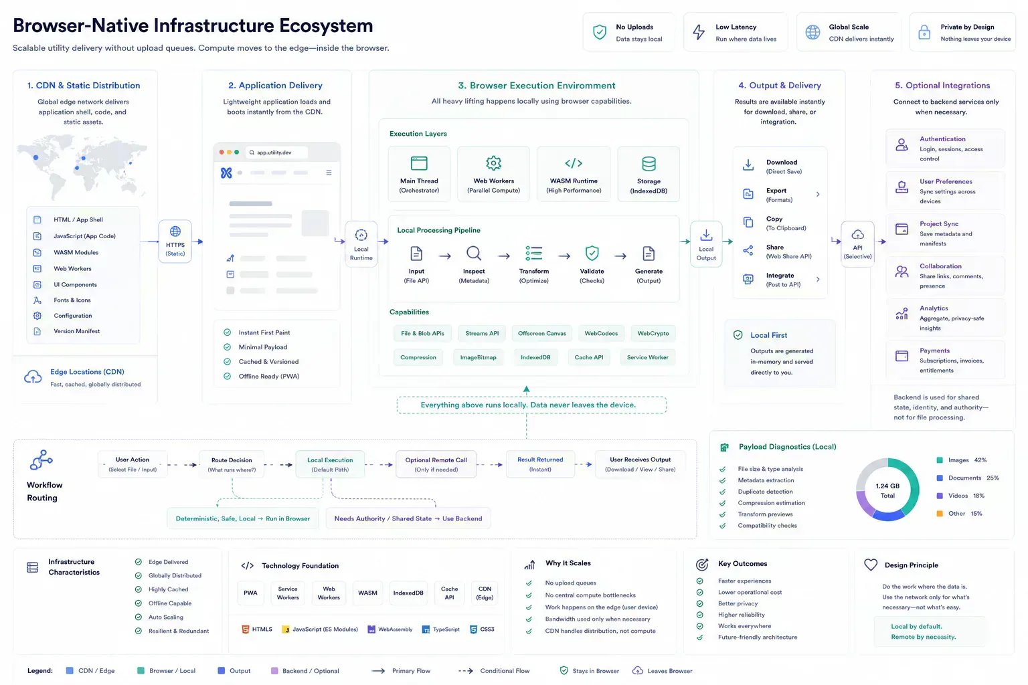
Task: Click the Key Outcomes target icon
Action: [x=702, y=565]
